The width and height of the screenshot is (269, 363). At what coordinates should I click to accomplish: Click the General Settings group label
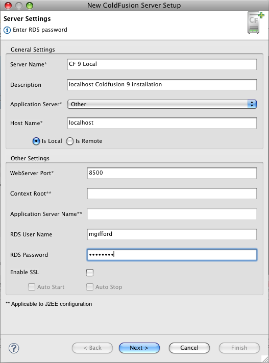pos(33,50)
